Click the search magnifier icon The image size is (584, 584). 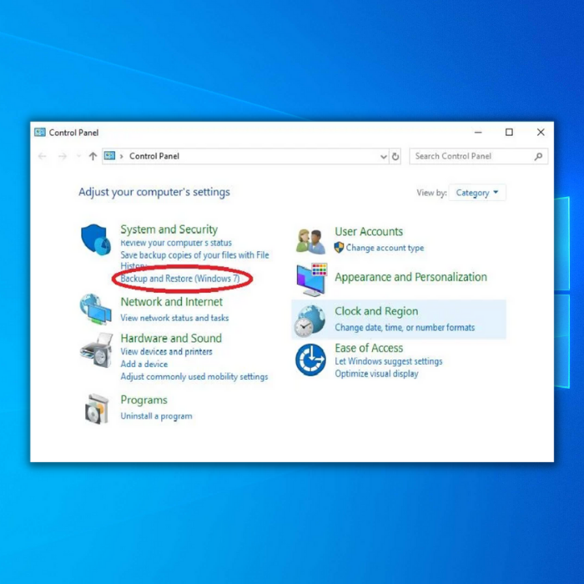pyautogui.click(x=538, y=157)
